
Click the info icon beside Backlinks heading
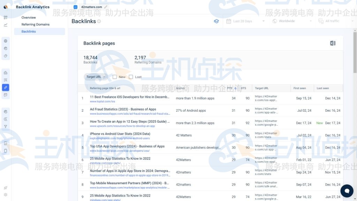pyautogui.click(x=99, y=21)
